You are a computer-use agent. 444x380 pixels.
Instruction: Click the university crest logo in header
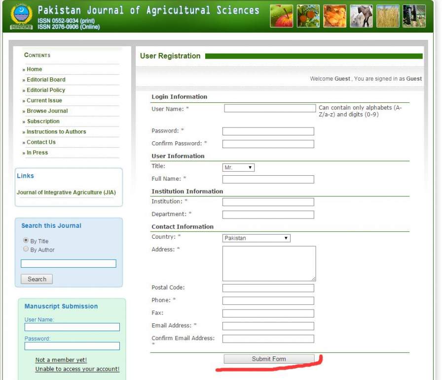(x=21, y=16)
